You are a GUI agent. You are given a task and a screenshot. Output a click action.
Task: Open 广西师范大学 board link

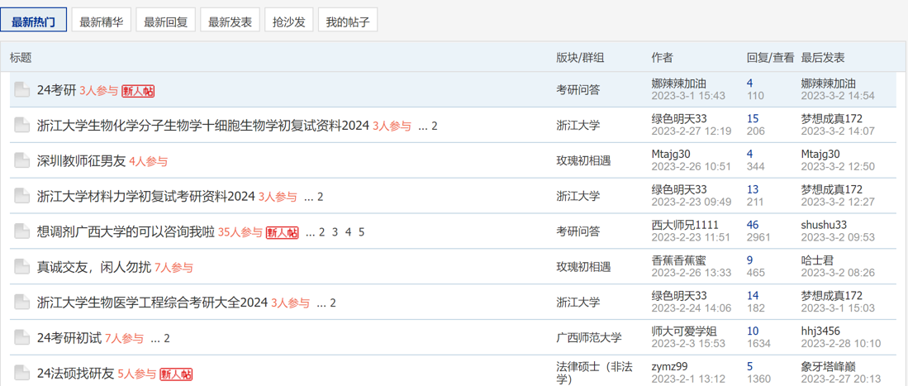589,338
